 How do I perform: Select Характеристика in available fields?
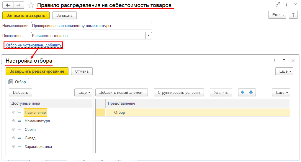[x=38, y=146]
